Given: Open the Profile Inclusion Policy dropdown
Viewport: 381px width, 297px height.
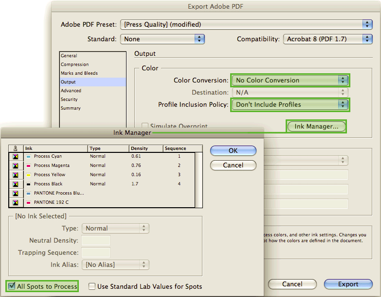Looking at the screenshot, I should tap(290, 104).
